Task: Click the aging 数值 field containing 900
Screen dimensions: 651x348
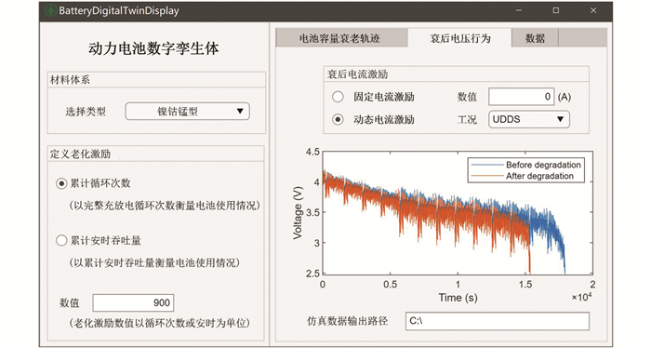Action: point(133,302)
